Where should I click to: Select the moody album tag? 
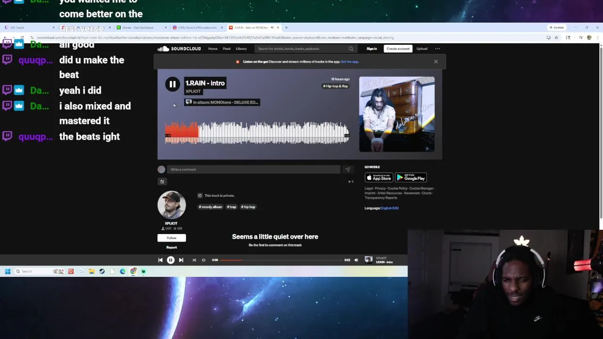click(x=210, y=207)
